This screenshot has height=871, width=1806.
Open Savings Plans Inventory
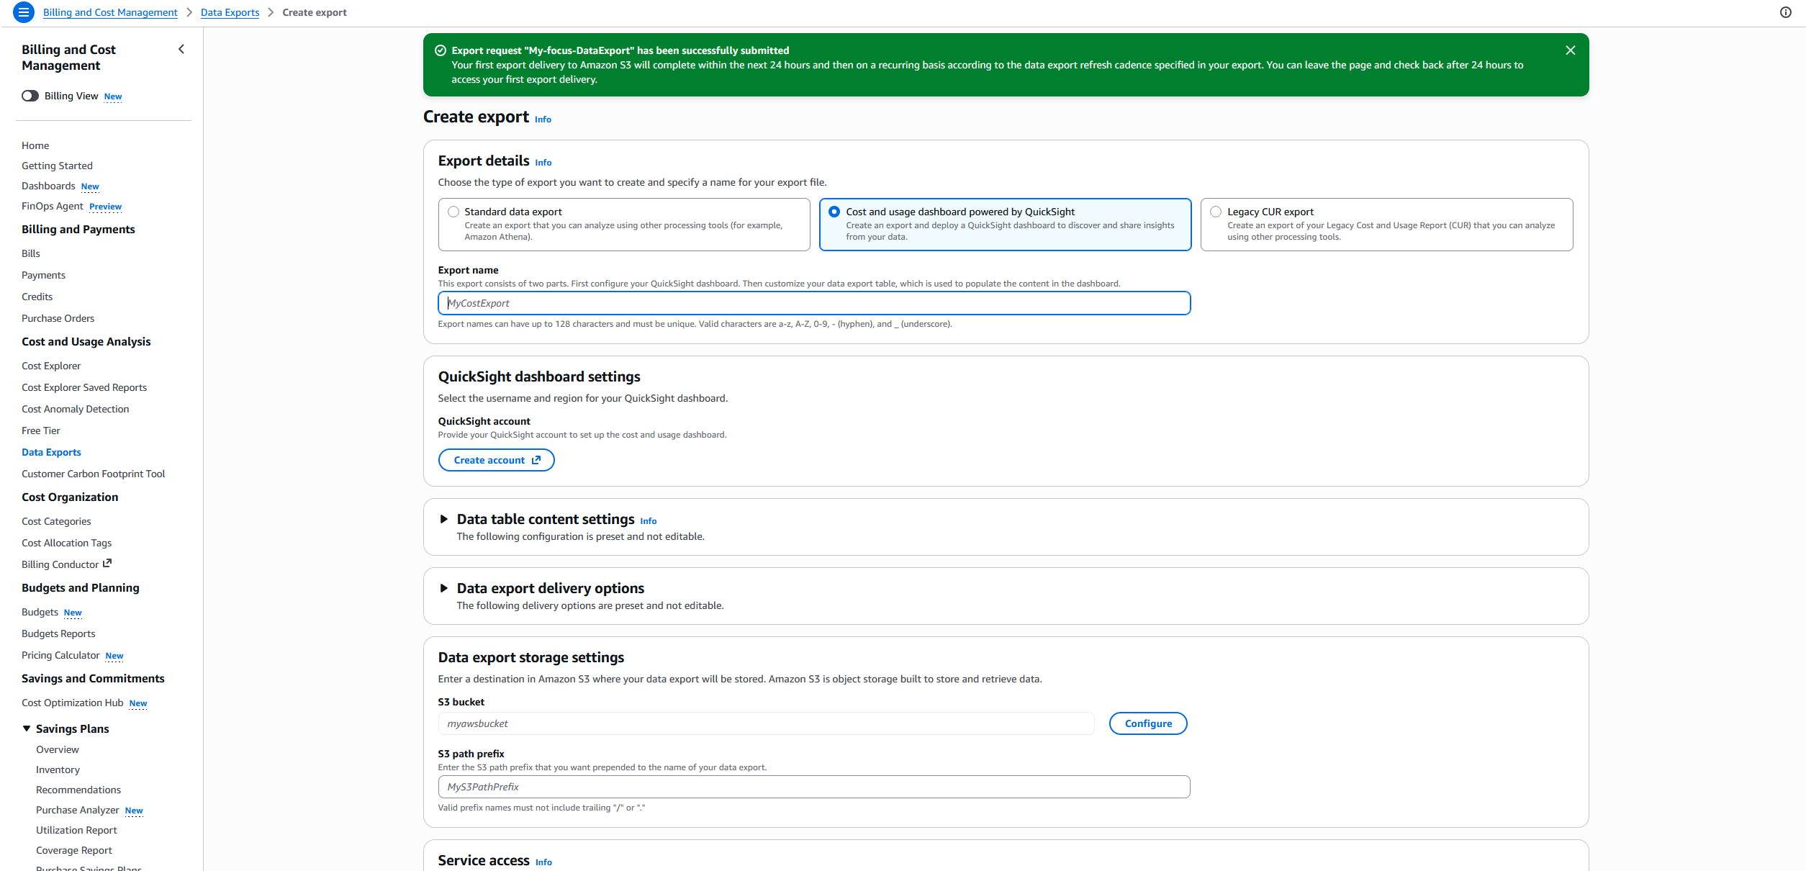pos(58,770)
